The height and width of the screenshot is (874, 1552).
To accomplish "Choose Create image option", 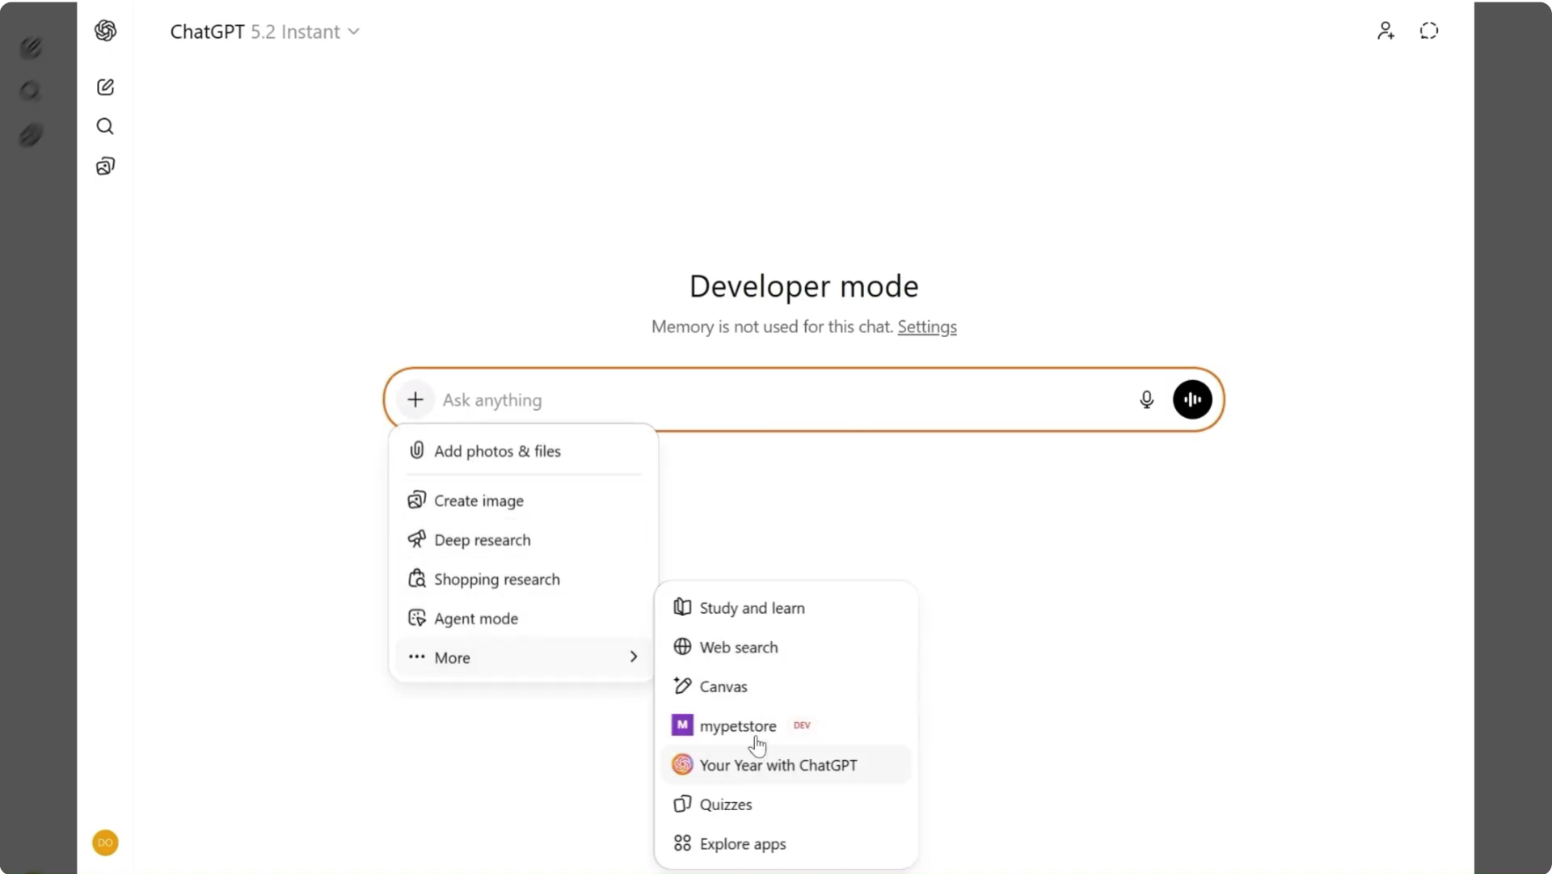I will click(x=479, y=500).
